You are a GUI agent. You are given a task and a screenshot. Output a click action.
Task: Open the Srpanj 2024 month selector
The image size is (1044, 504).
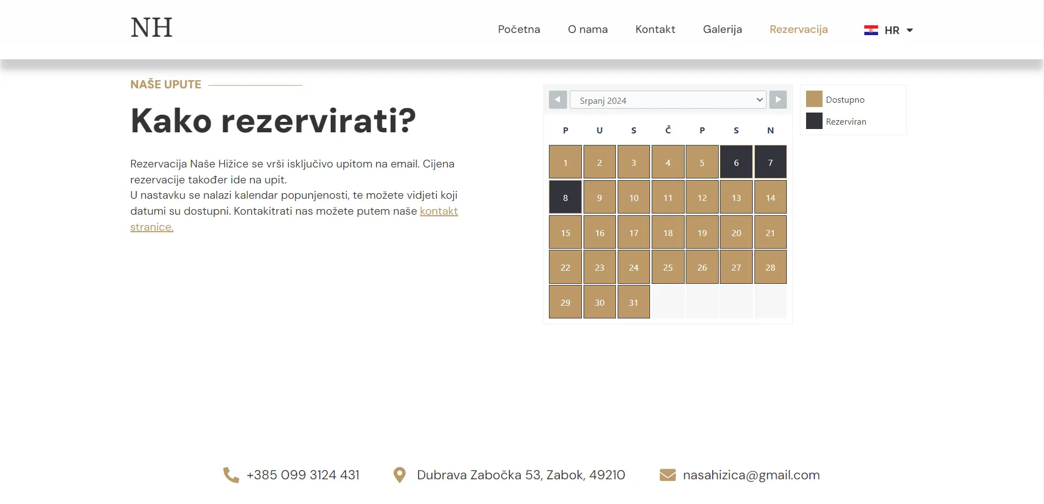point(668,100)
